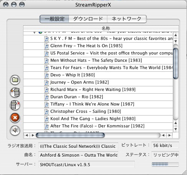Viewport: 187px width, 175px height.
Task: Click the horizontal scrollbar thumb
Action: pos(70,135)
